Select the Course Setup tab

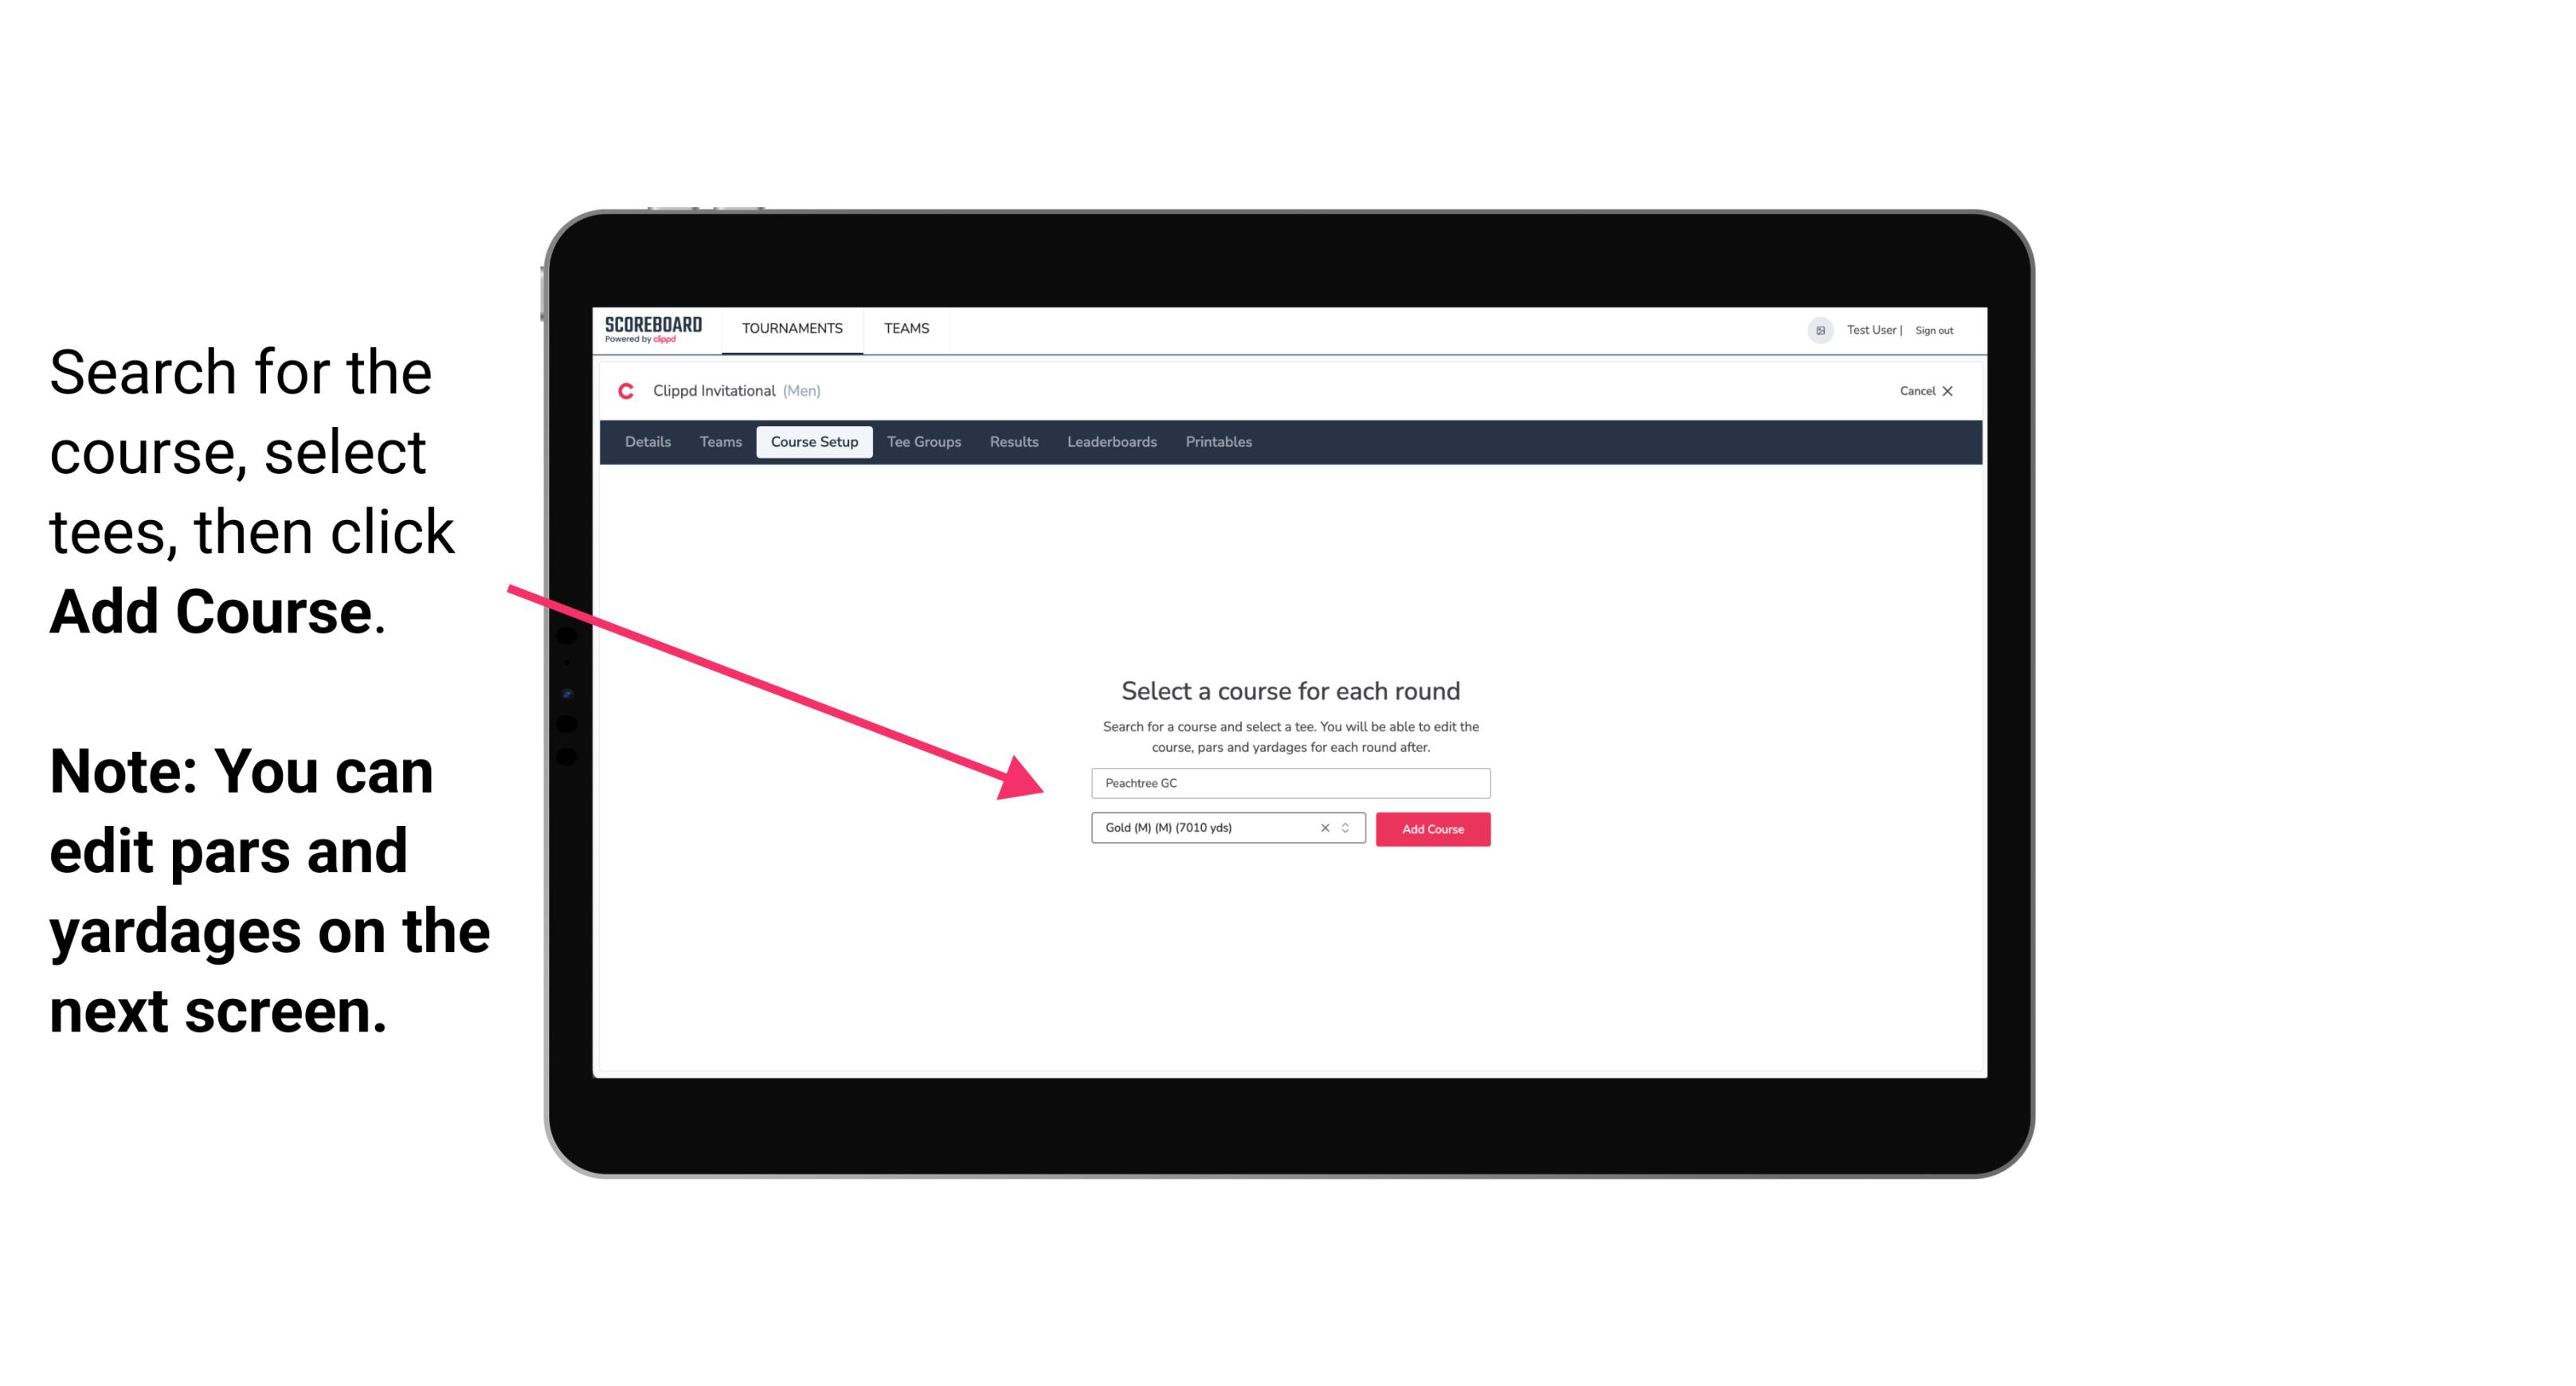pos(814,442)
